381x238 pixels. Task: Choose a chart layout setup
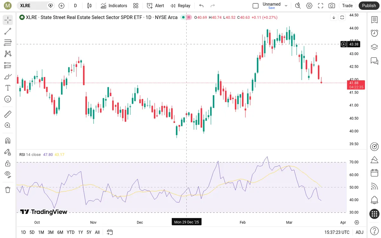click(256, 6)
